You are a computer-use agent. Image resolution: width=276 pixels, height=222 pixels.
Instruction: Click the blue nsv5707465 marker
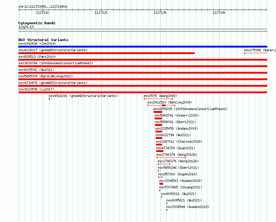[160, 190]
